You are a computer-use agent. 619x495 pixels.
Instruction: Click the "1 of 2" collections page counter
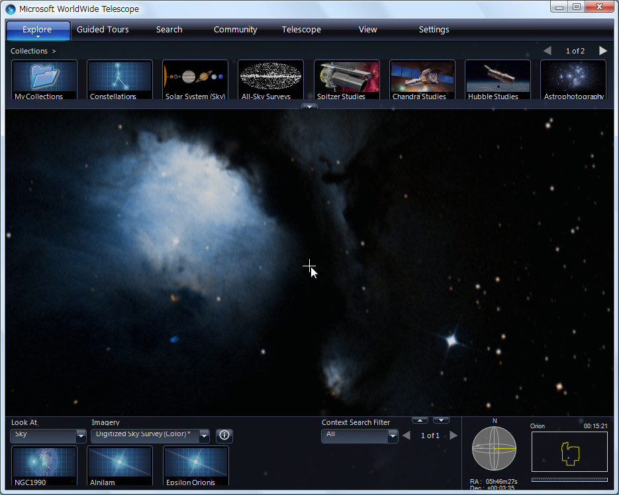click(x=575, y=51)
